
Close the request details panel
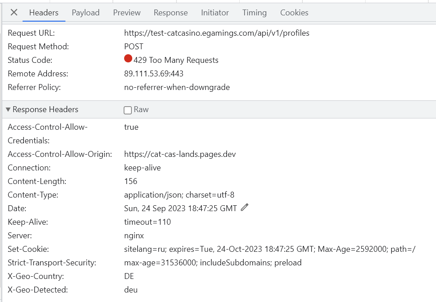pos(14,13)
